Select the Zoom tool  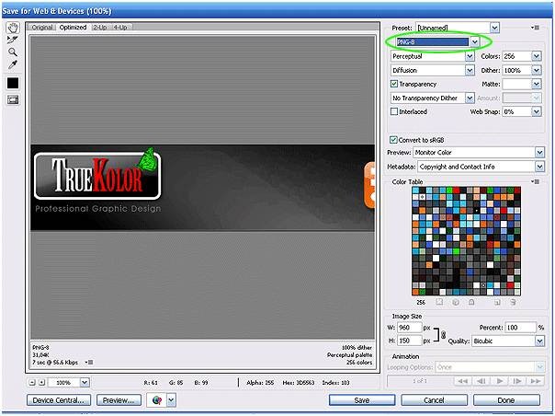[x=13, y=52]
